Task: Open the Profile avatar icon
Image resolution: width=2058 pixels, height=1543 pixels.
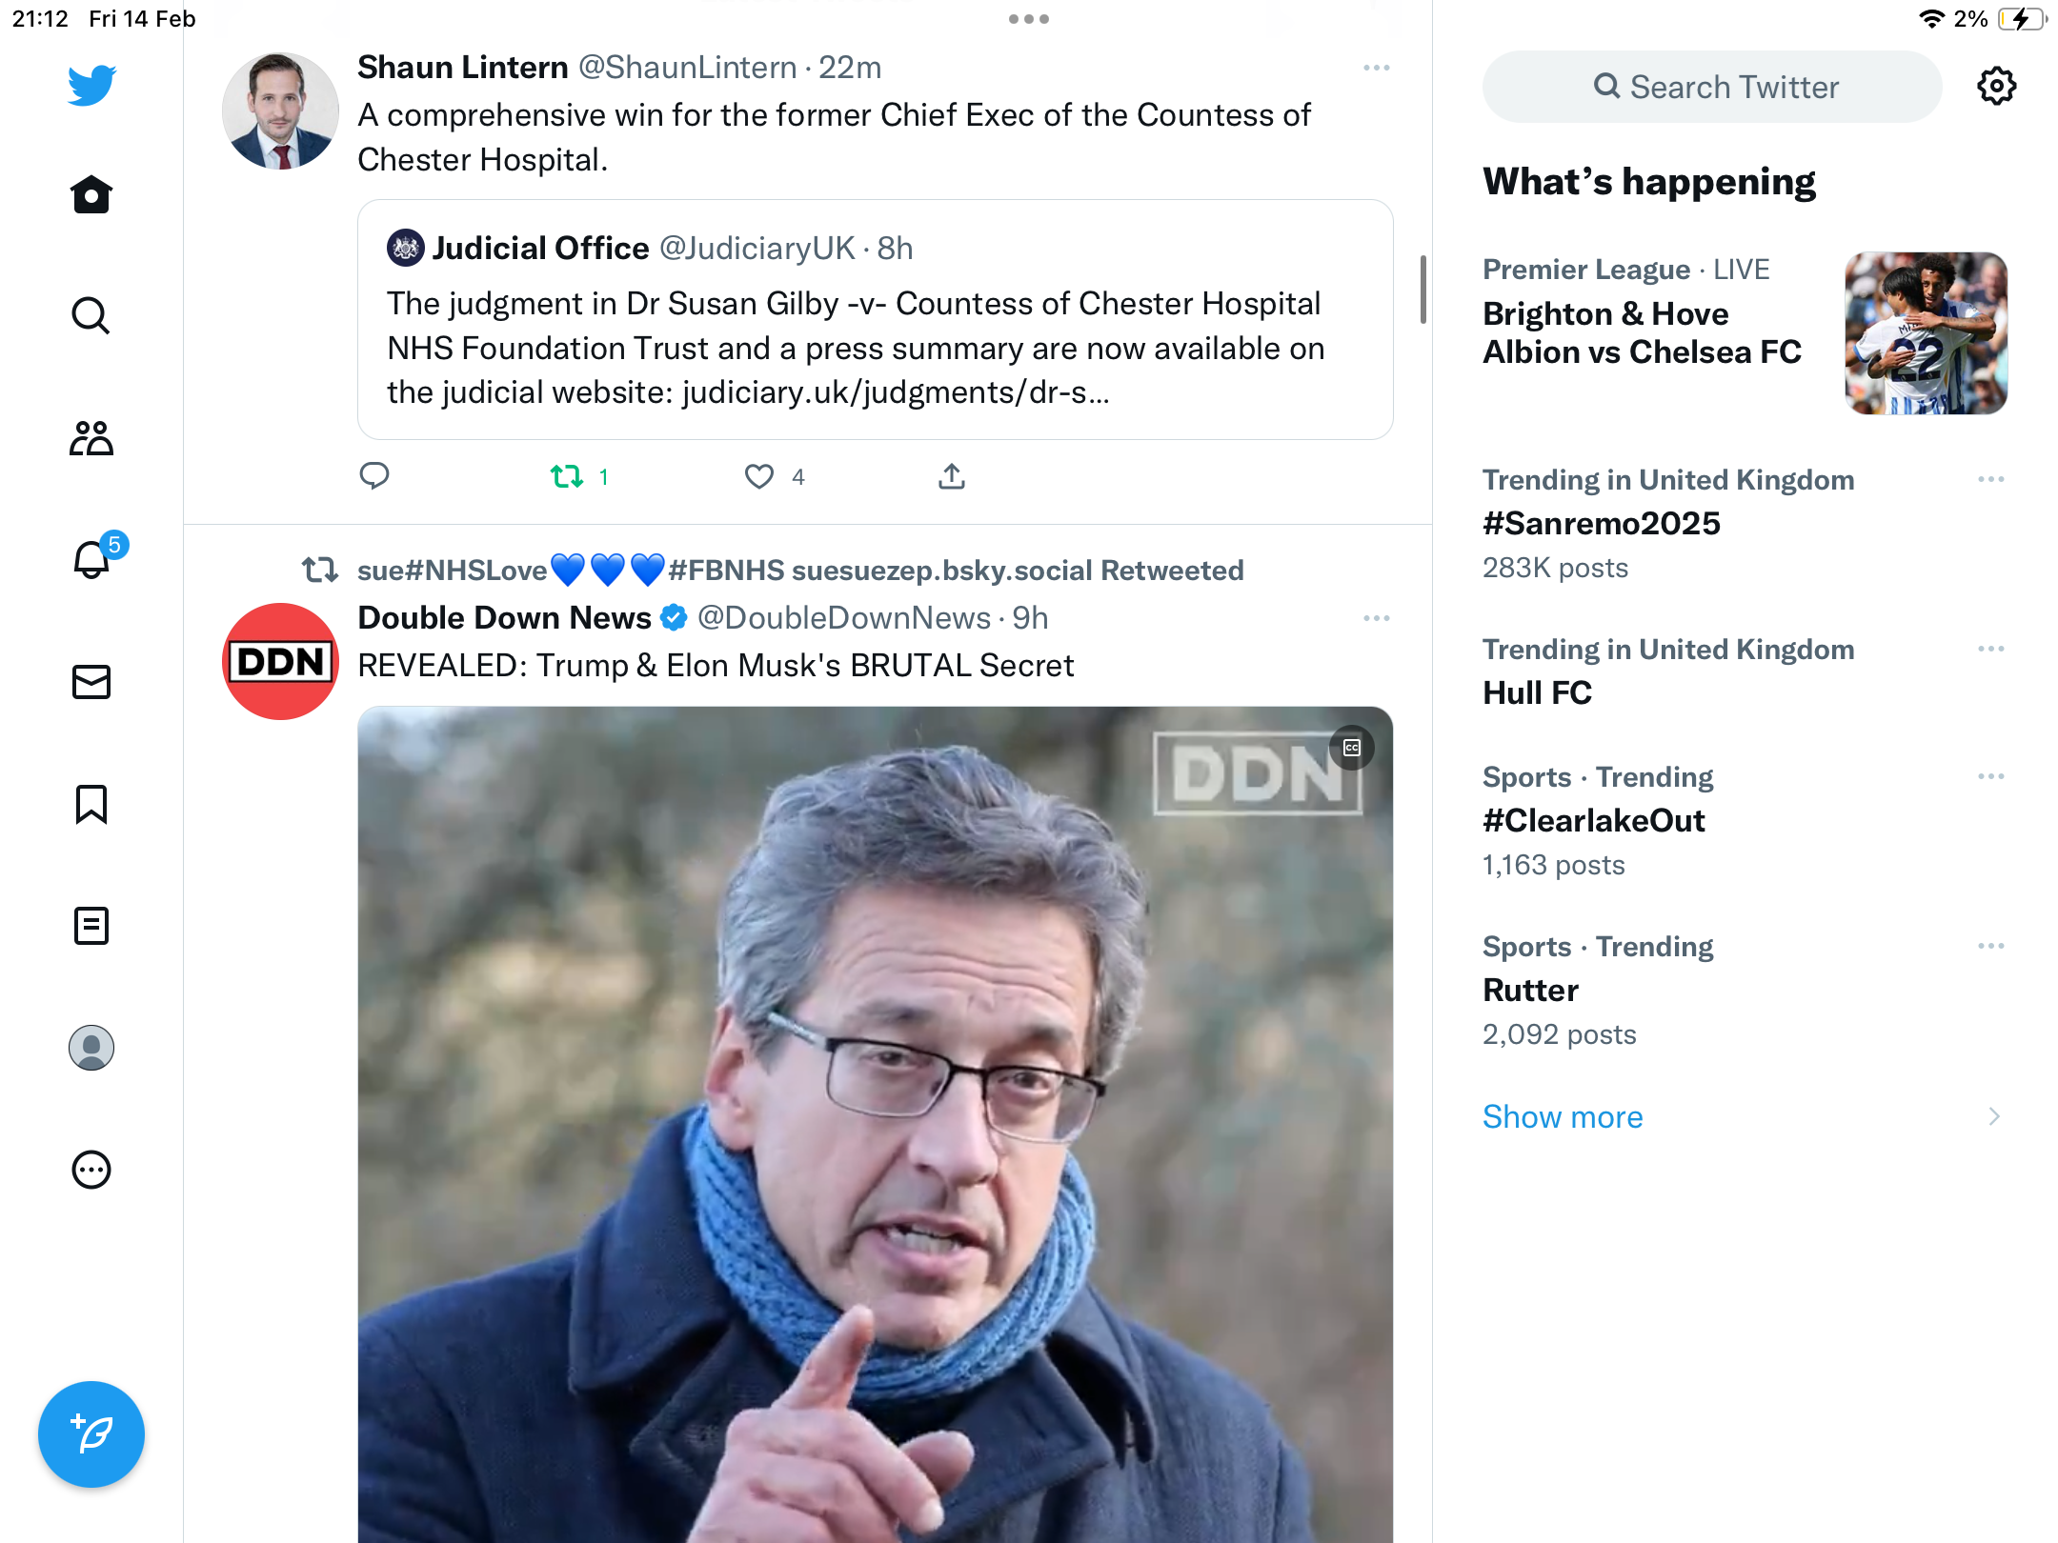Action: coord(91,1048)
